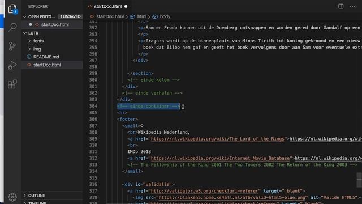Viewport: 362px width, 204px height.
Task: Open the Search view in activity bar
Action: (12, 27)
